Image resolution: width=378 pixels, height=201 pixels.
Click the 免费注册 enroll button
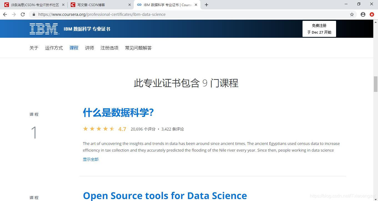tap(319, 29)
